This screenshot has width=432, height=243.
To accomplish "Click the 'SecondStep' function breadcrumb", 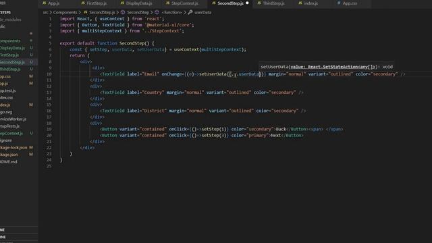I will point(138,12).
